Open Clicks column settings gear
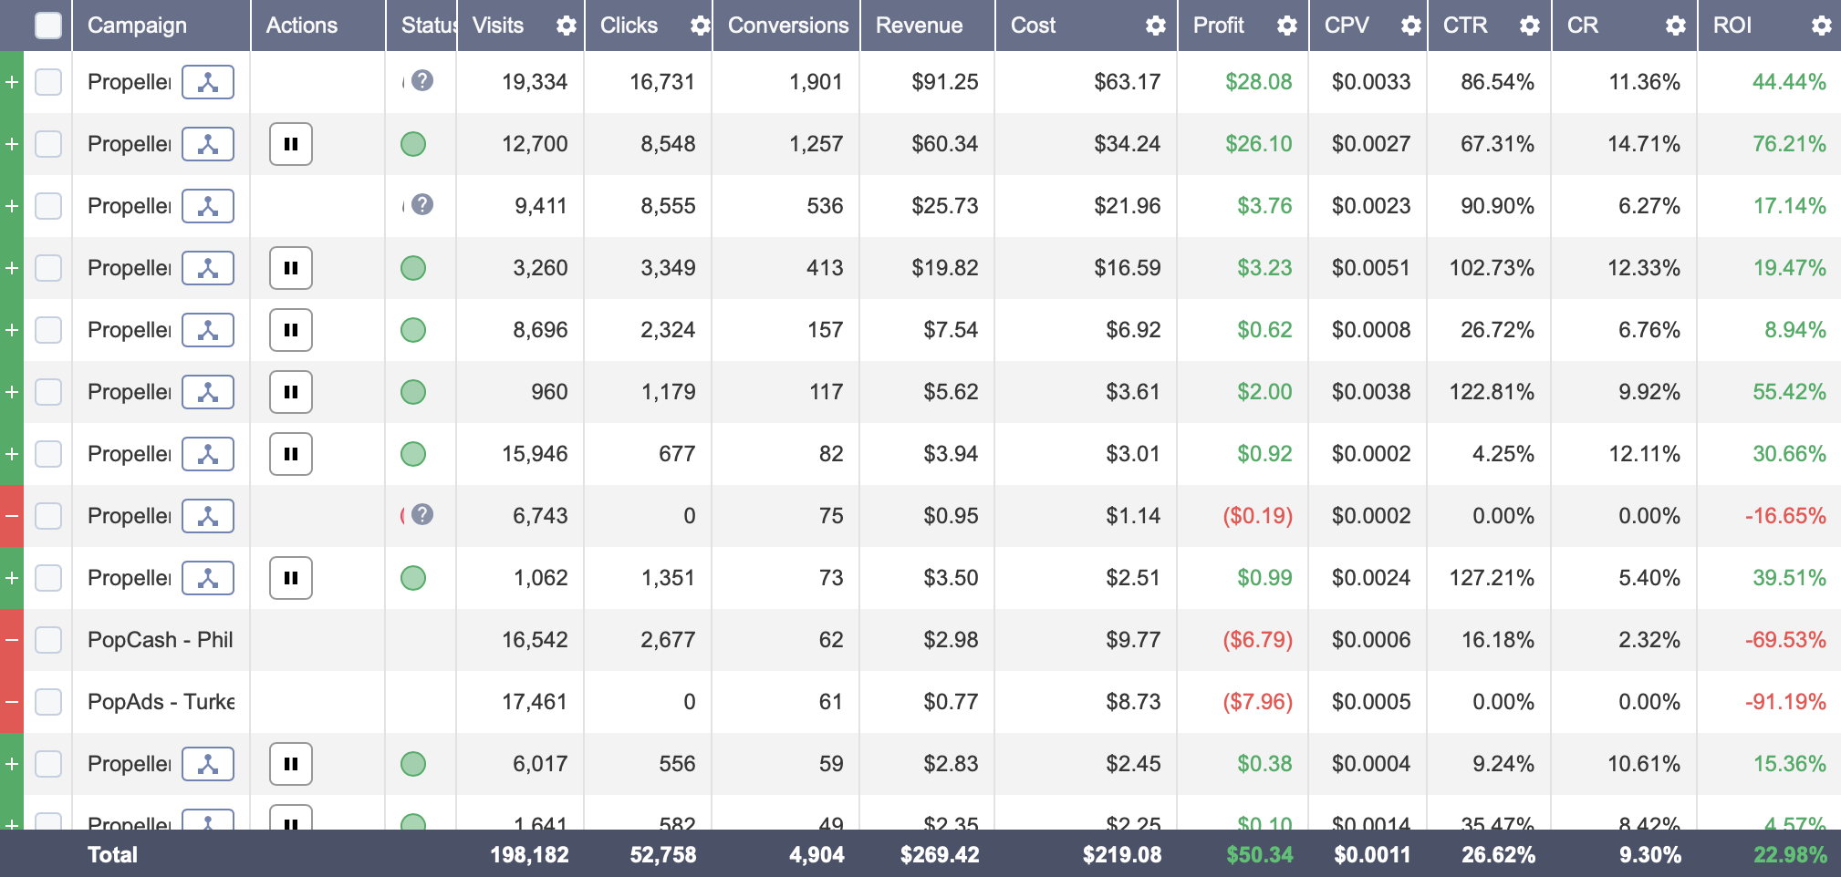 click(700, 26)
